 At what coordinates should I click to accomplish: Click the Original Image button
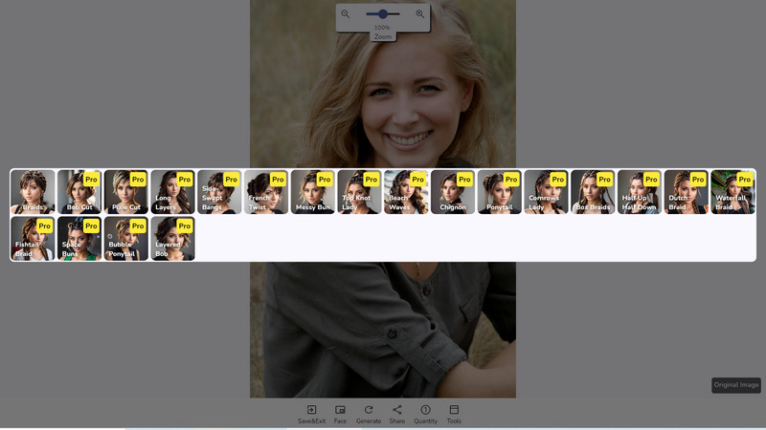coord(736,385)
